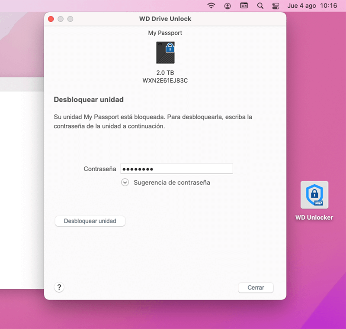Screen dimensions: 346x329
Task: Click the keyboard input source menu icon
Action: [244, 6]
